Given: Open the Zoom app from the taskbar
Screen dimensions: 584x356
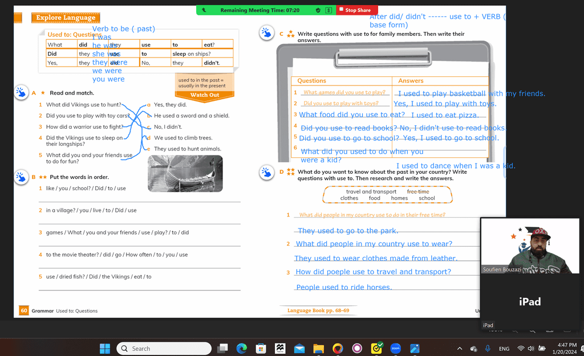Looking at the screenshot, I should pos(396,349).
